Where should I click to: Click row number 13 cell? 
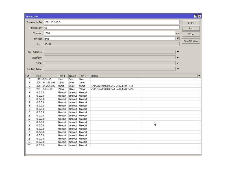click(28, 122)
